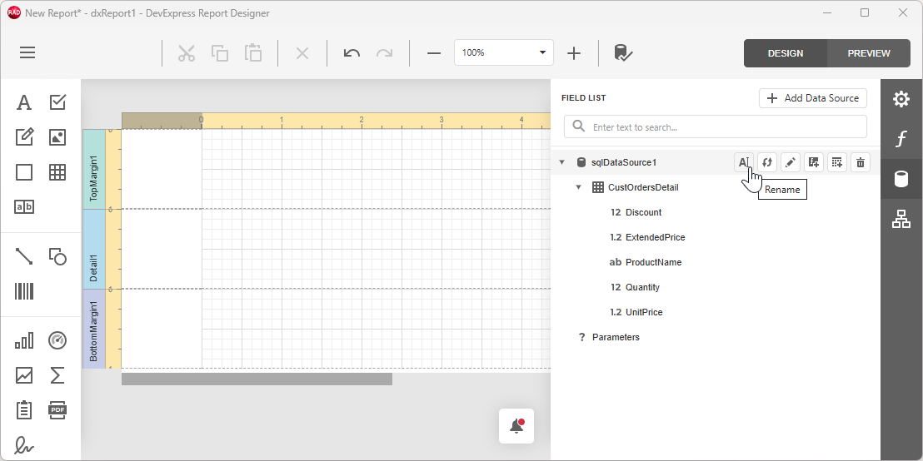This screenshot has width=923, height=461.
Task: Select the ProductName field
Action: tap(653, 262)
